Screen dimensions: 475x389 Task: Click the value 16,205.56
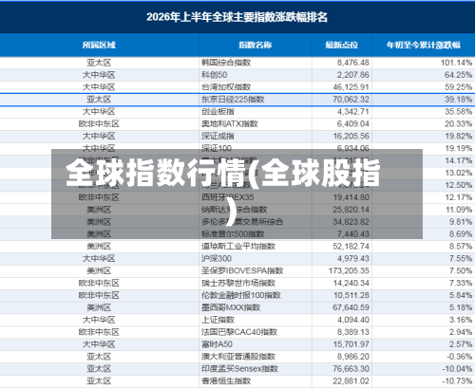(351, 136)
